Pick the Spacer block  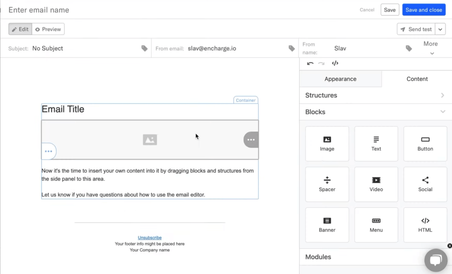click(327, 184)
